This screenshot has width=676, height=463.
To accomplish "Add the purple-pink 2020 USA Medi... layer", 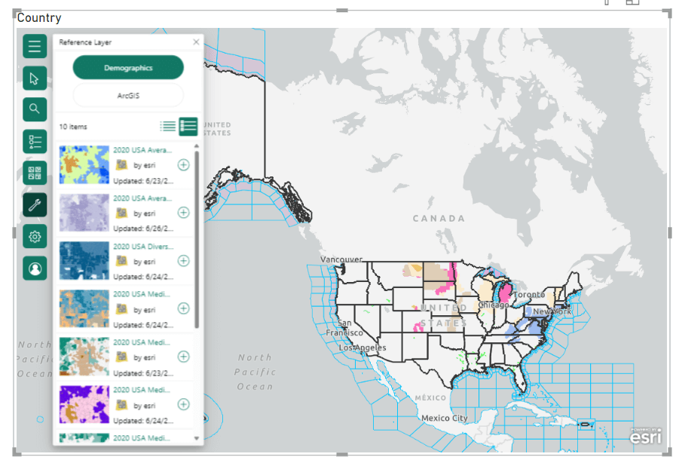I will coord(183,404).
